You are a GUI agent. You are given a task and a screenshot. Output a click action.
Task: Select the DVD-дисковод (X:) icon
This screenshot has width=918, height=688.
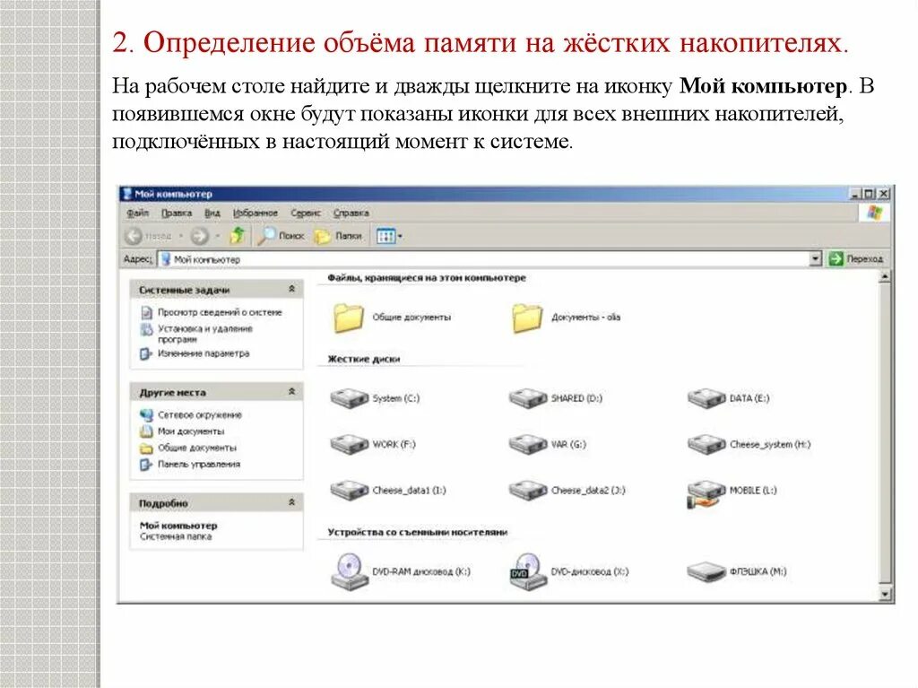pos(527,570)
